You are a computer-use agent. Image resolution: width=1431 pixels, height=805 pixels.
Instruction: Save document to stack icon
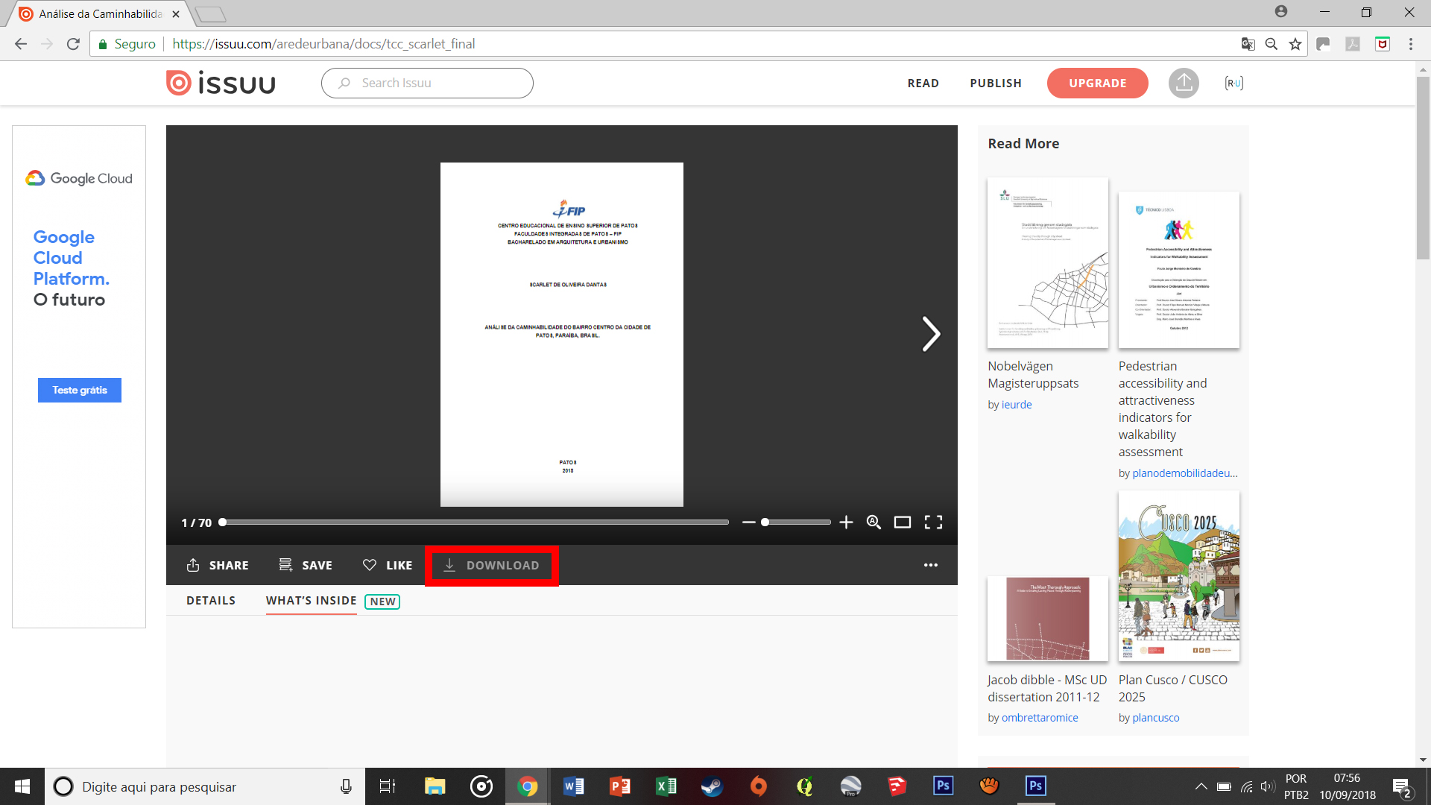click(x=285, y=565)
